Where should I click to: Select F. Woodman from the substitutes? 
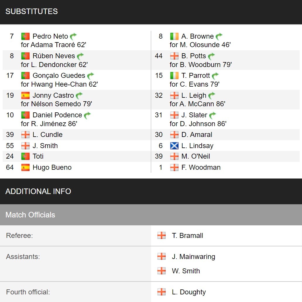point(201,167)
